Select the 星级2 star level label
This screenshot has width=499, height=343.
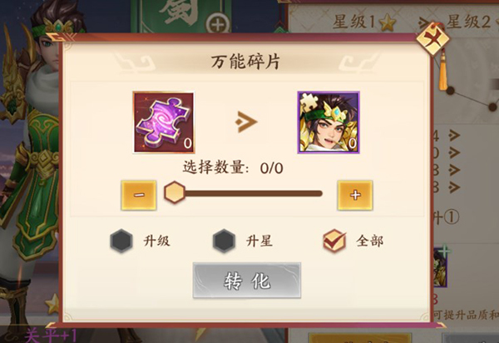coord(468,22)
